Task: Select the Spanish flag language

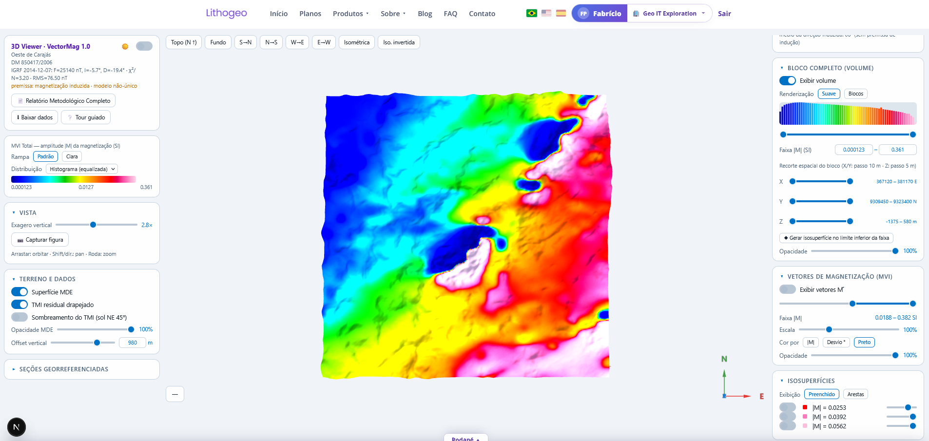Action: click(x=561, y=13)
